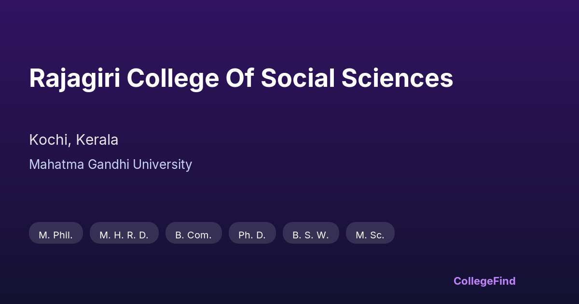Screen dimensions: 579x304
Task: Click the Kochi, Kerala location text
Action: click(74, 140)
